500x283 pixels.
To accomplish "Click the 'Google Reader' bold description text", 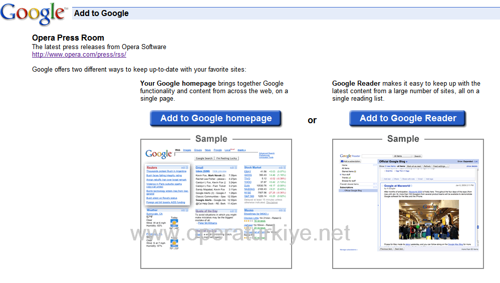I will 356,84.
